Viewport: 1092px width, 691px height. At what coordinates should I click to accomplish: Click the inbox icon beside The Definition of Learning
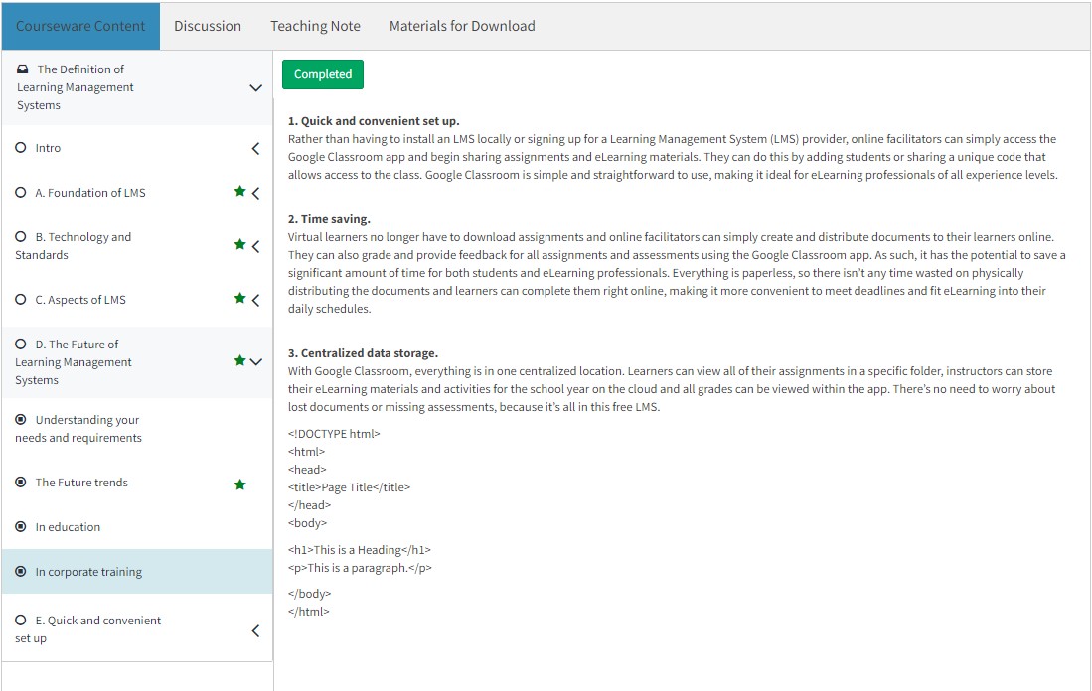point(23,69)
